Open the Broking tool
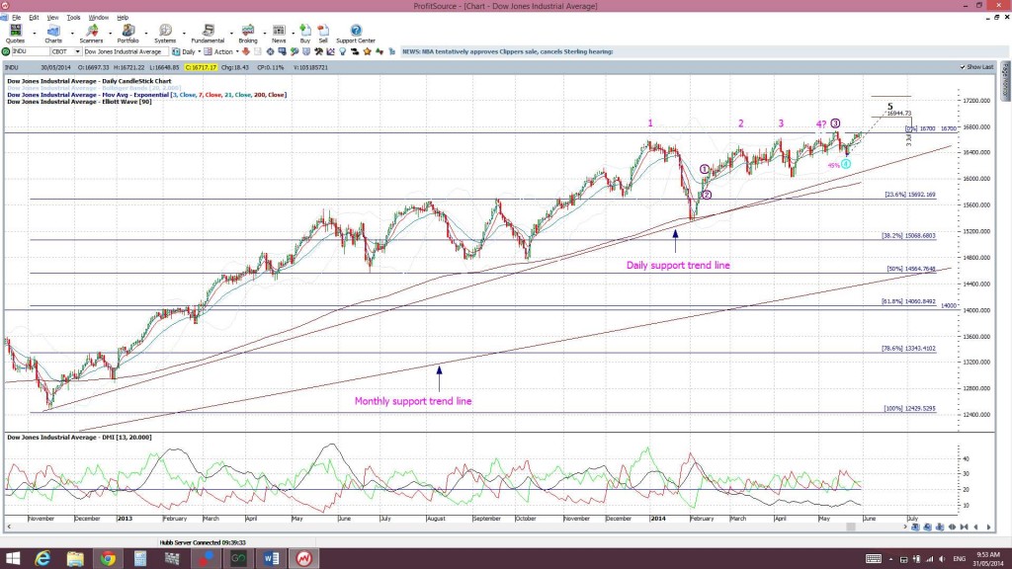The height and width of the screenshot is (569, 1012). point(248,33)
